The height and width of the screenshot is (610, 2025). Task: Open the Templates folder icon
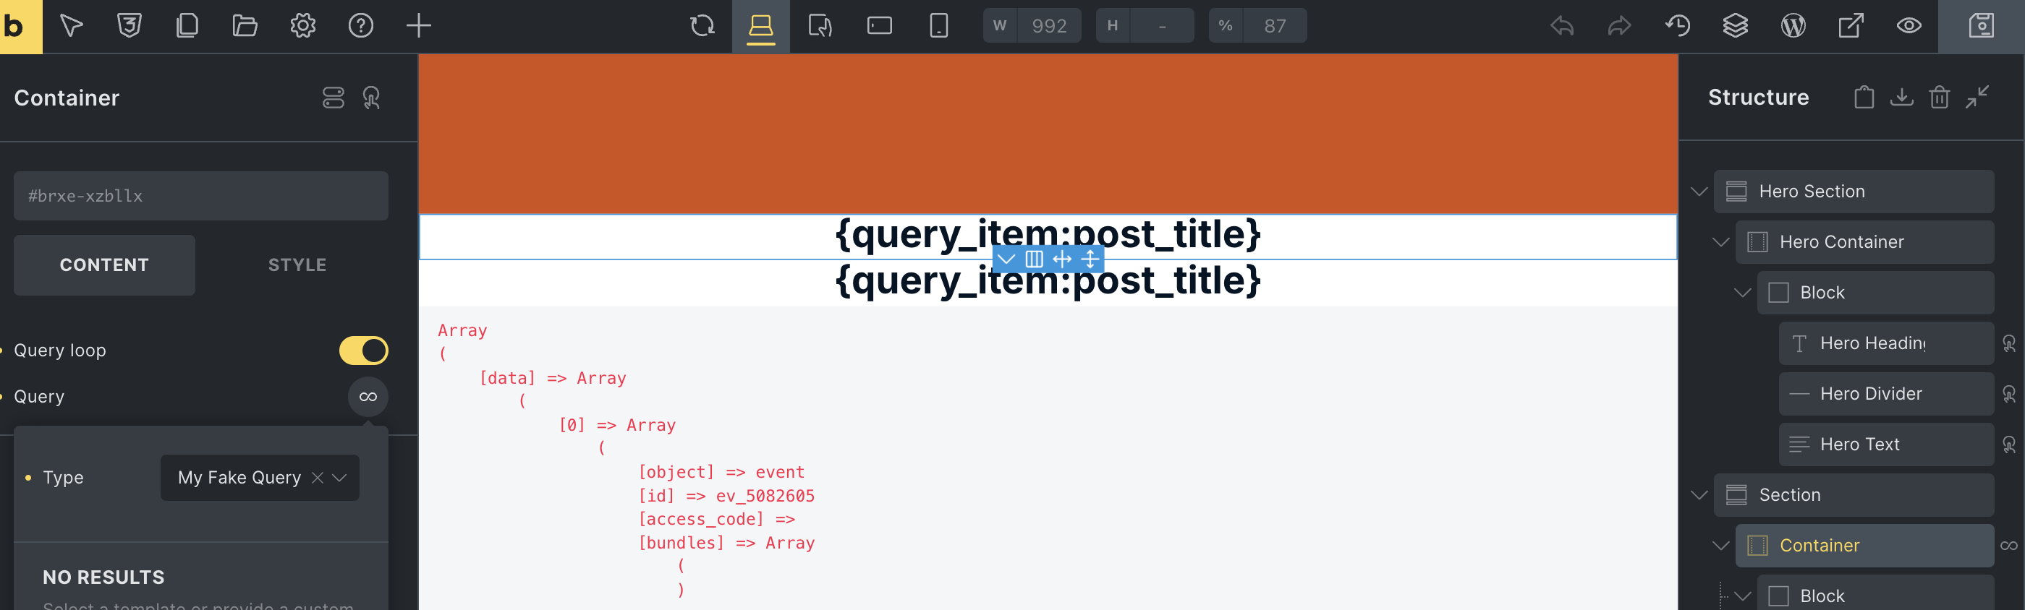tap(245, 26)
